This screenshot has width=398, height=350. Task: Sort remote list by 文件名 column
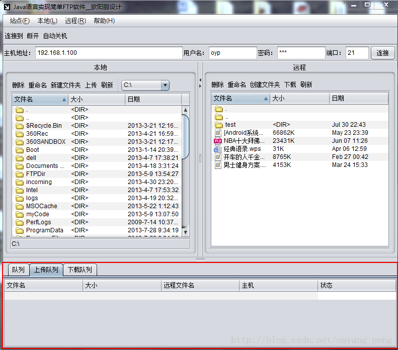[241, 98]
